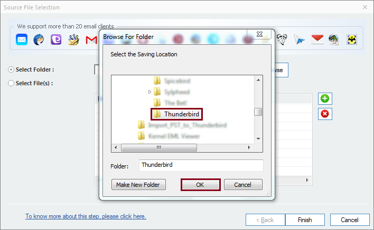
Task: Click Cancel in Source File Selection window
Action: [350, 220]
